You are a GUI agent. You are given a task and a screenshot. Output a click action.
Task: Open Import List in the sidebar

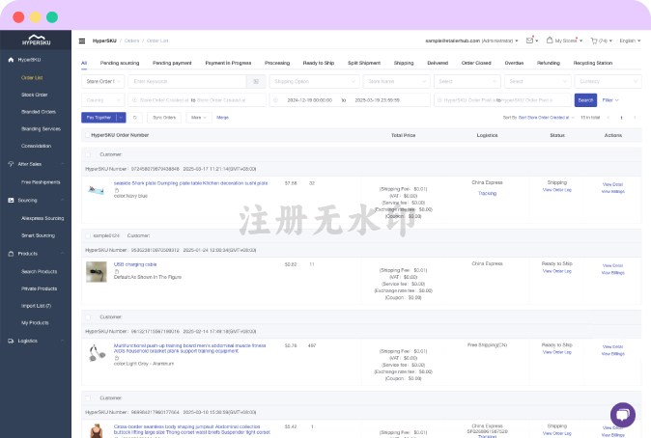[36, 306]
